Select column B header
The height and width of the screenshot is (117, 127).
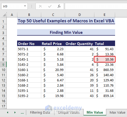(29, 15)
